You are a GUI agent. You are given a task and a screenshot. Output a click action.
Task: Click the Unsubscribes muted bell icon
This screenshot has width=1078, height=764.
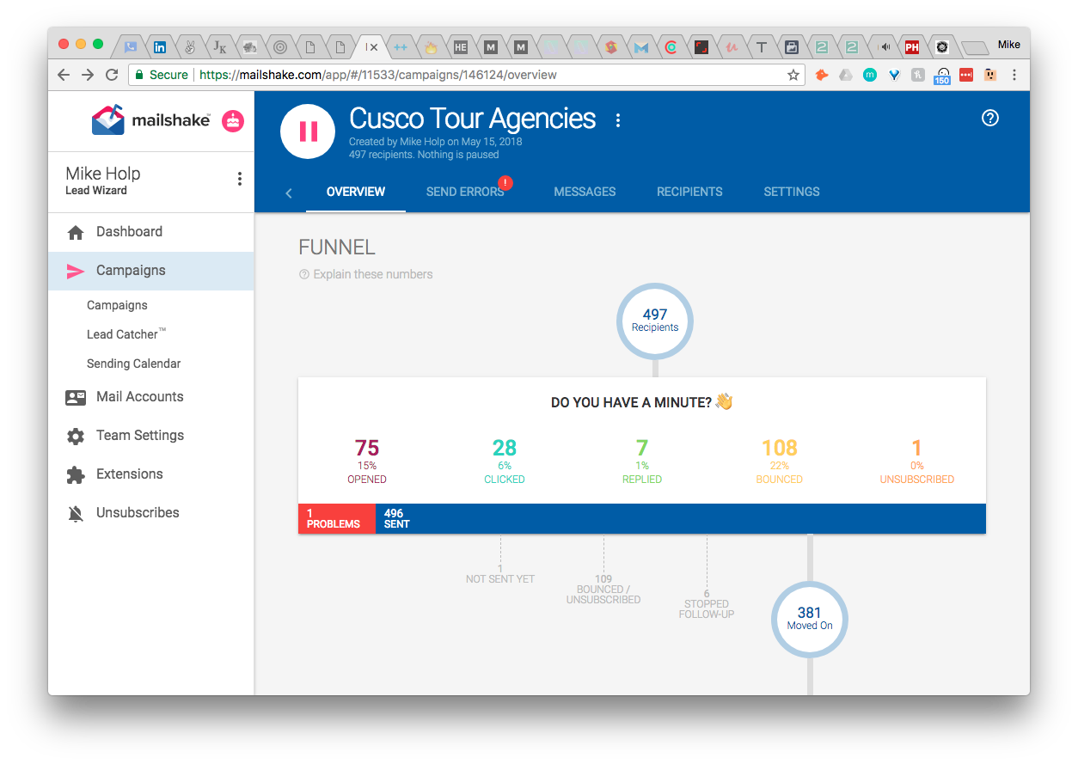tap(76, 514)
